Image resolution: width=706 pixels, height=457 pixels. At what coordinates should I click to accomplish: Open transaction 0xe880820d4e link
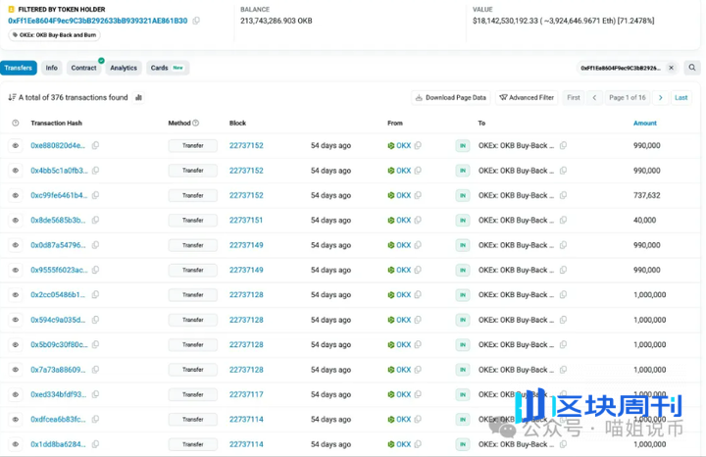click(58, 145)
